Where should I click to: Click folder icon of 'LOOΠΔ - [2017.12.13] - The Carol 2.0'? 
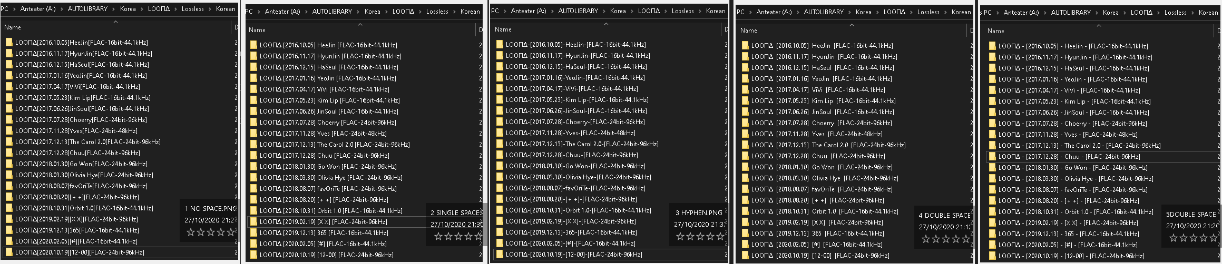tap(992, 146)
